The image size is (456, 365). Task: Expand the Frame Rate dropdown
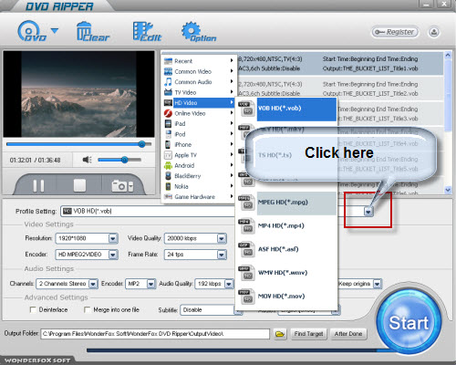pos(222,255)
